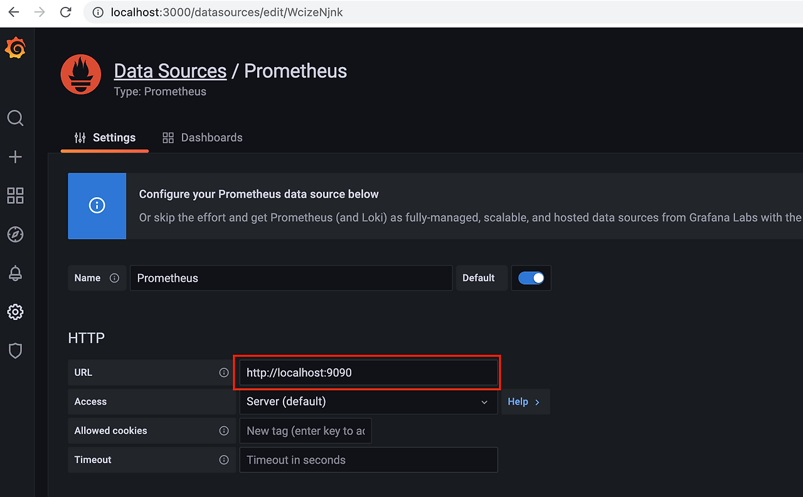Click the info icon beside URL label
The image size is (803, 497).
(224, 373)
